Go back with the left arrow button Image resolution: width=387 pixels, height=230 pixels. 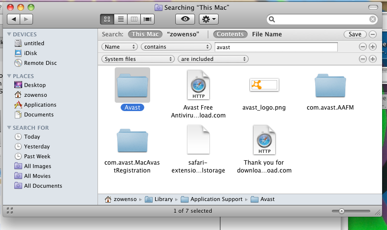point(14,19)
